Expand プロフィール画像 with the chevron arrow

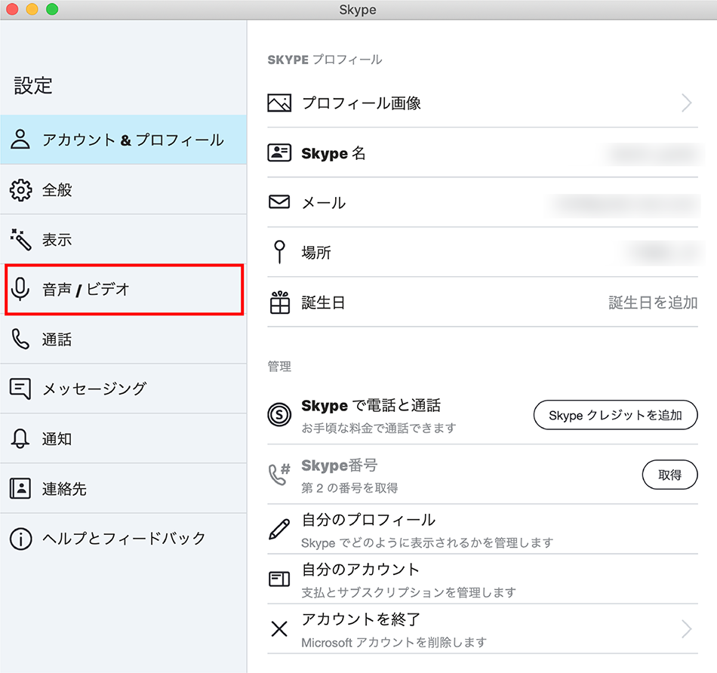686,103
